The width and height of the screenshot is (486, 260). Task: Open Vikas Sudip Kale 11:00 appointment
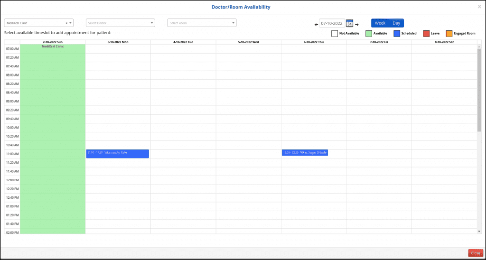coord(118,154)
